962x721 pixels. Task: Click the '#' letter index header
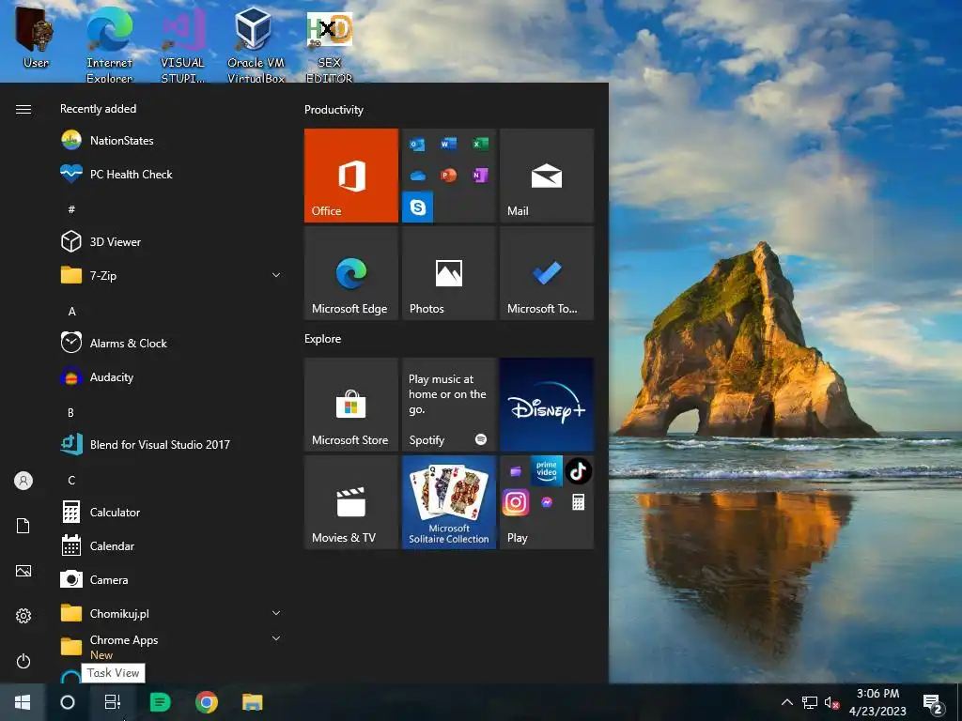[x=71, y=209]
